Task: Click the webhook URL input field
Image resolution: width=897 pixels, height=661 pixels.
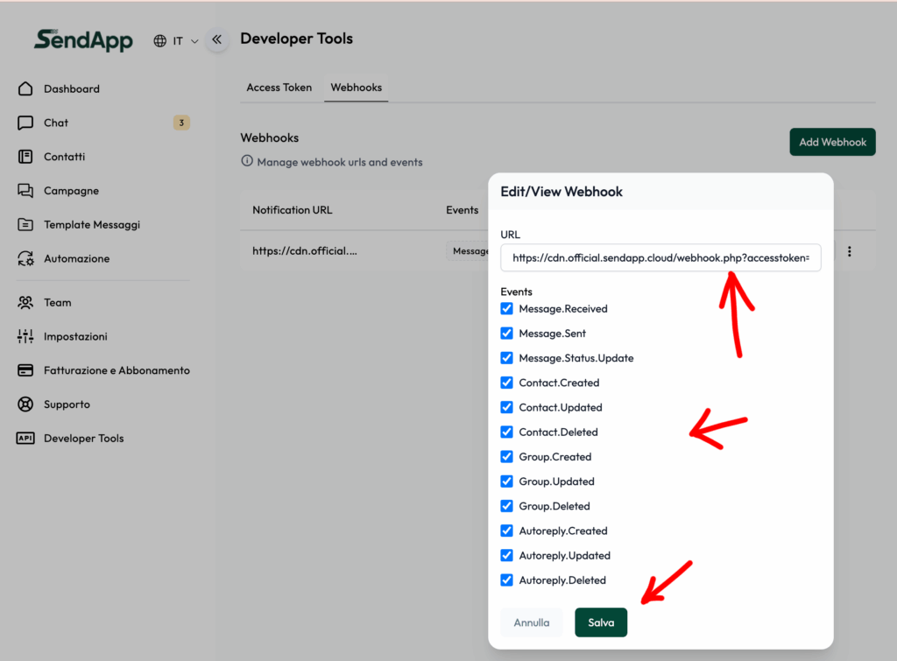Action: click(x=660, y=258)
